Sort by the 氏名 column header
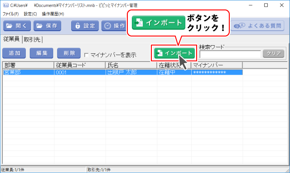The image size is (290, 173). pyautogui.click(x=131, y=65)
